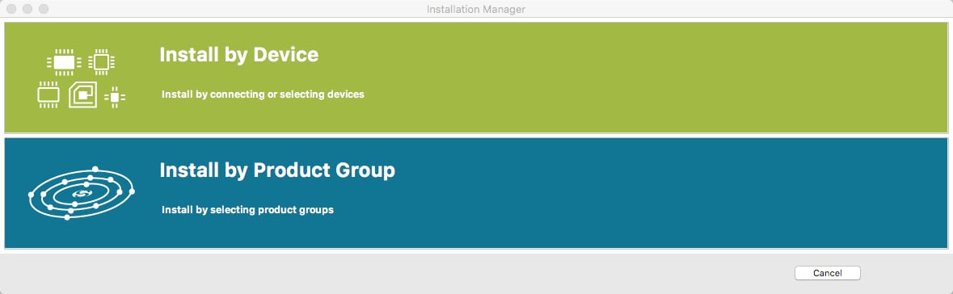Zoom the Installation Manager window
This screenshot has height=294, width=953.
point(43,9)
